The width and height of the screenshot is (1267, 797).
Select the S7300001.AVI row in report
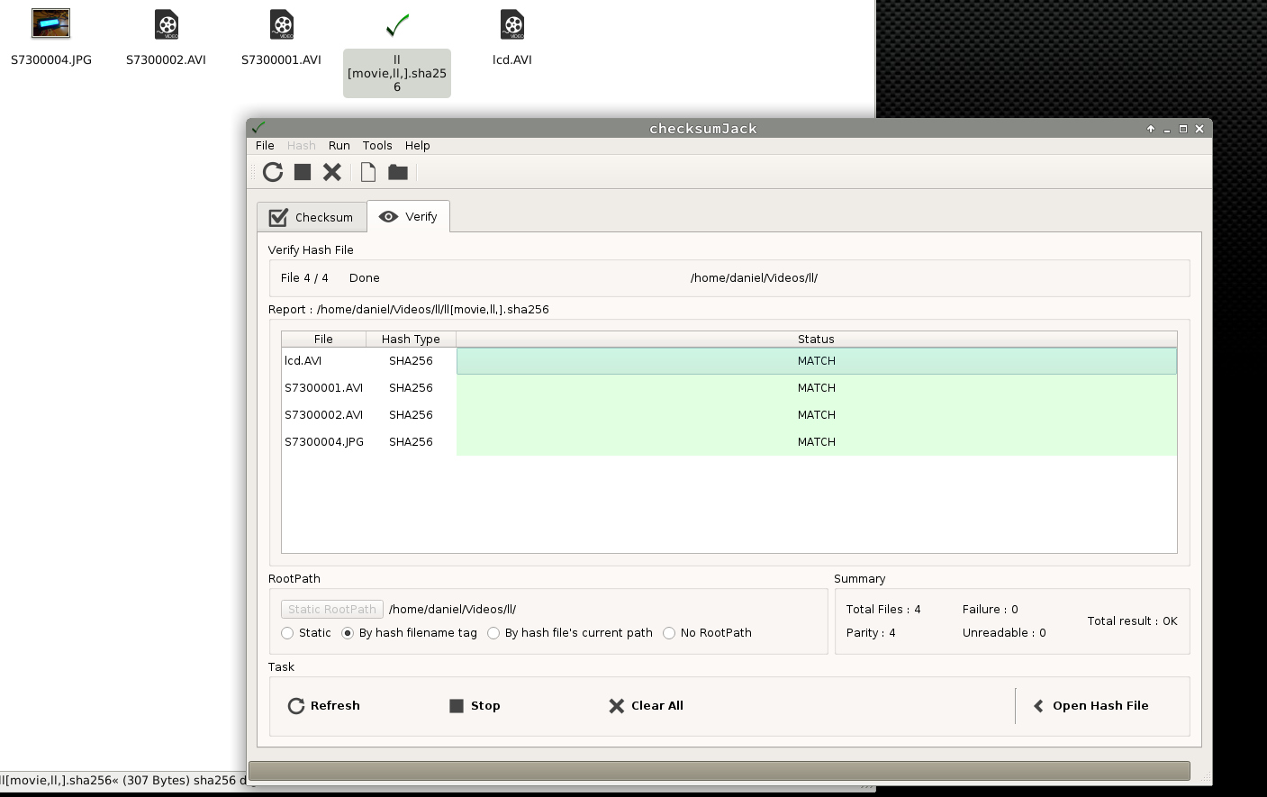coord(729,388)
